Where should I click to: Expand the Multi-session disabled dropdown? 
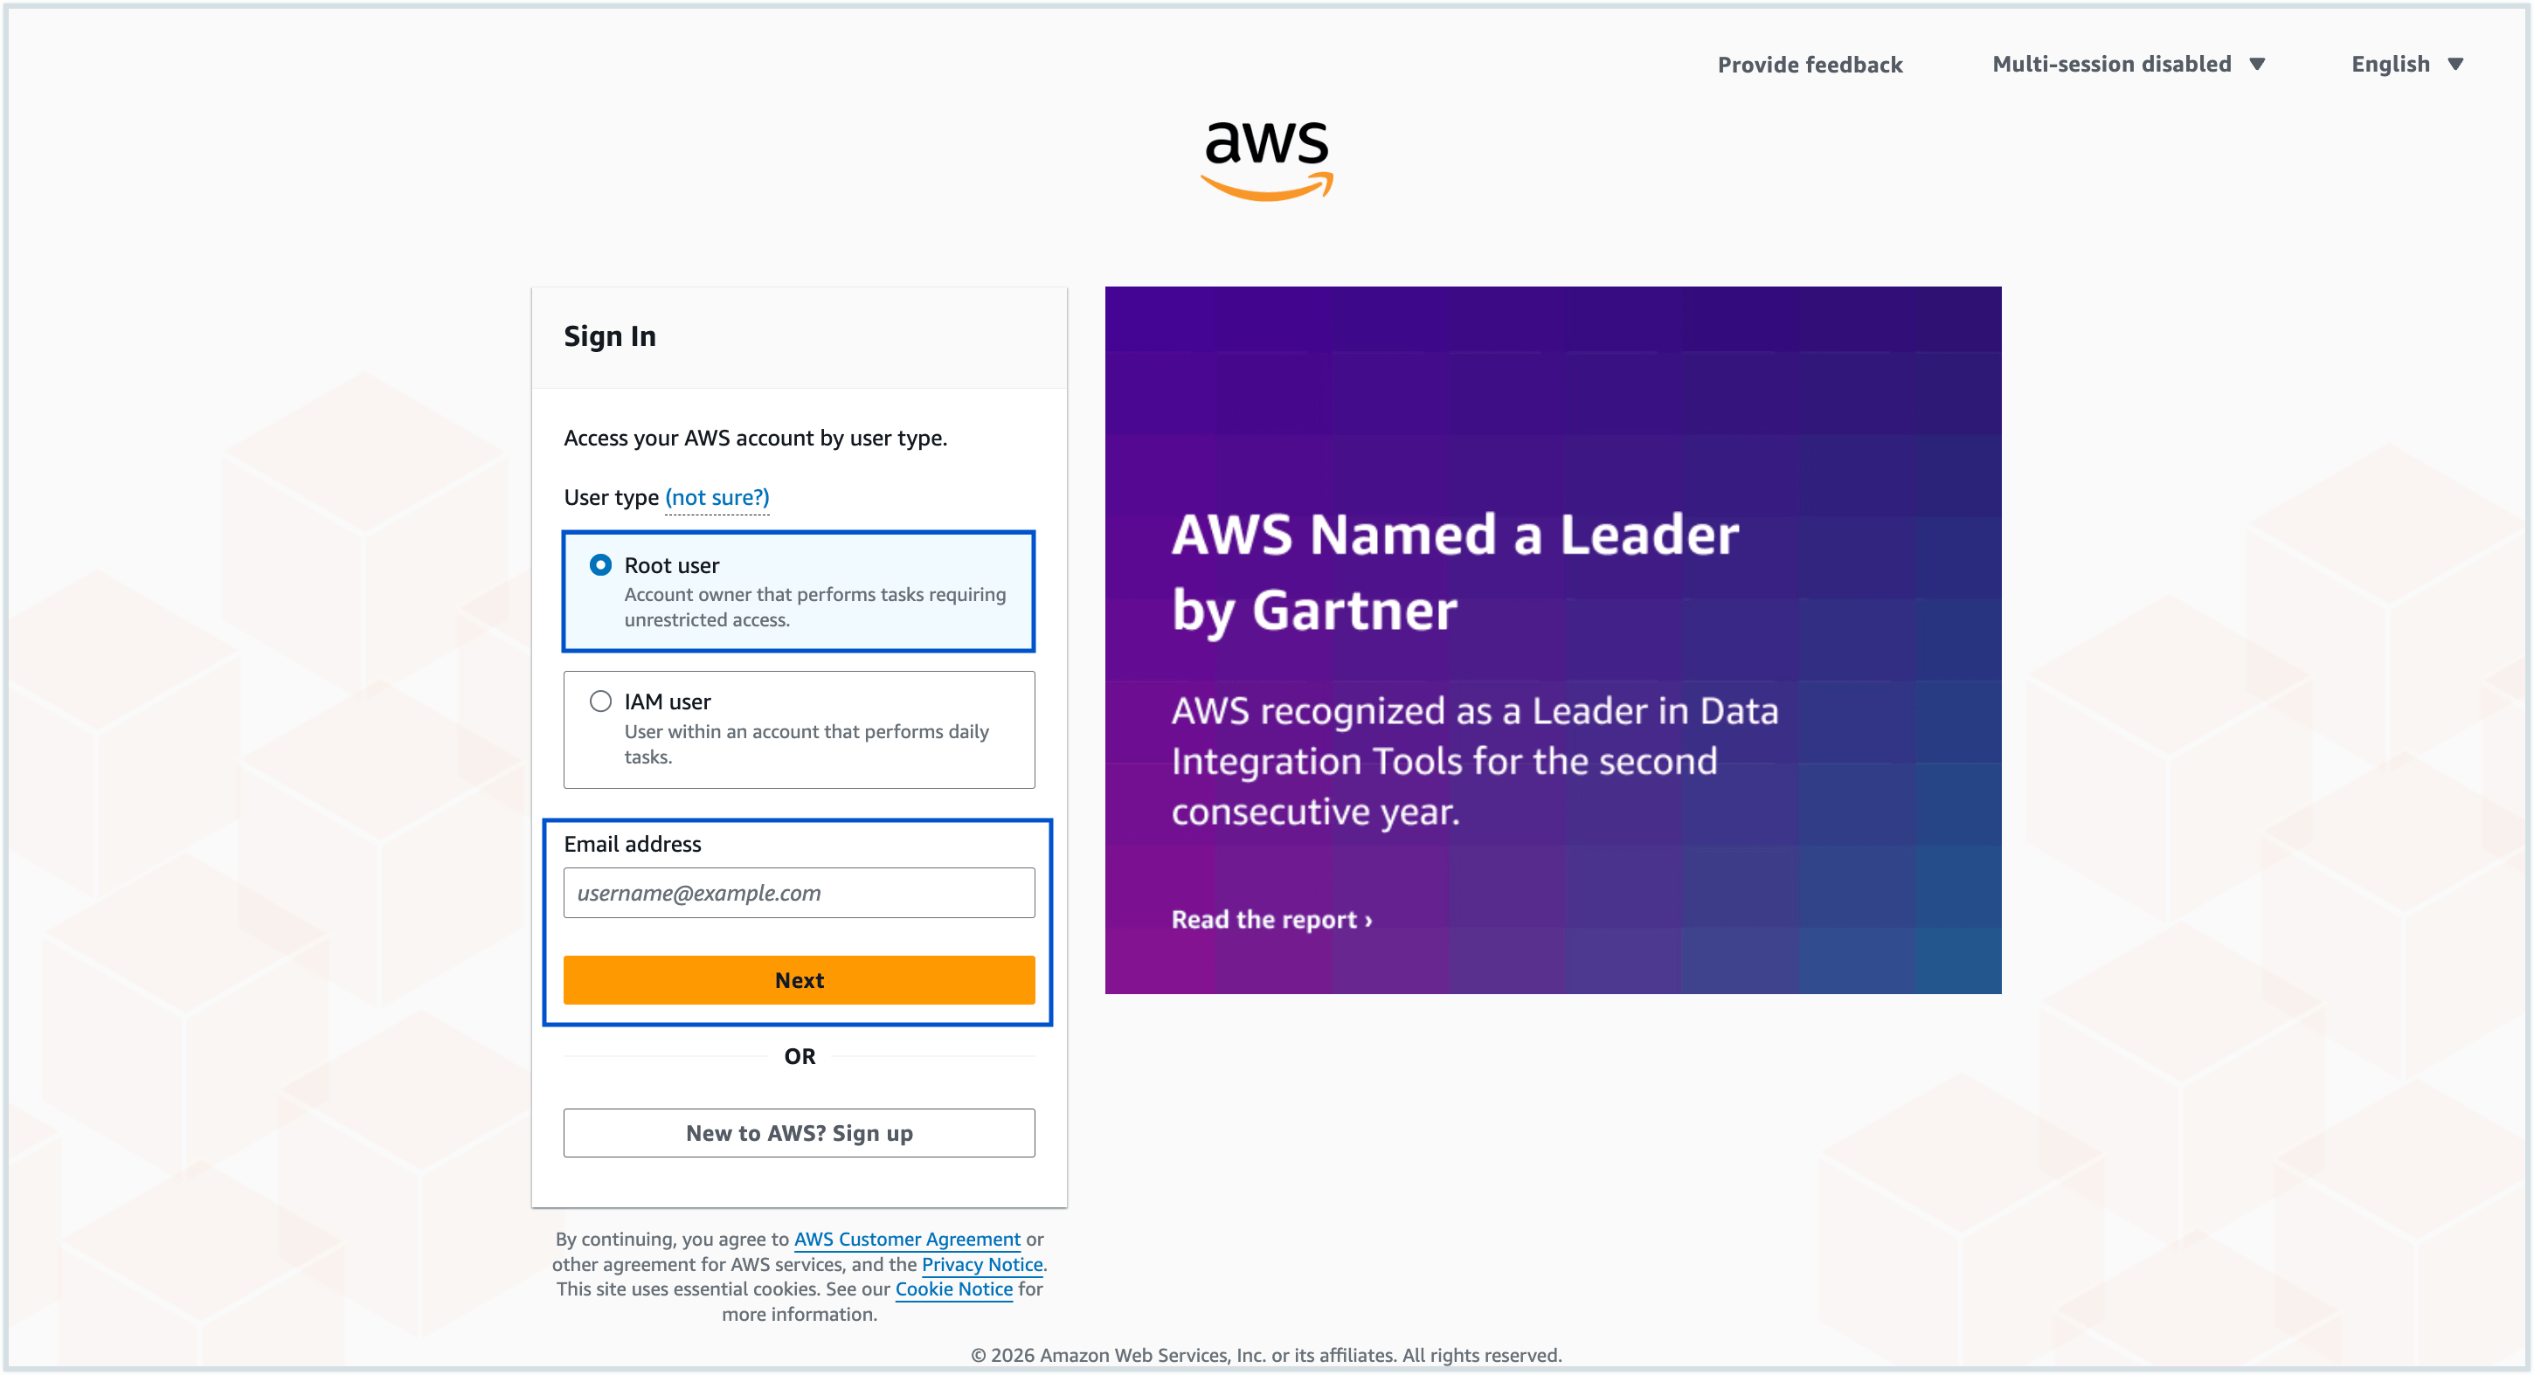tap(2129, 64)
